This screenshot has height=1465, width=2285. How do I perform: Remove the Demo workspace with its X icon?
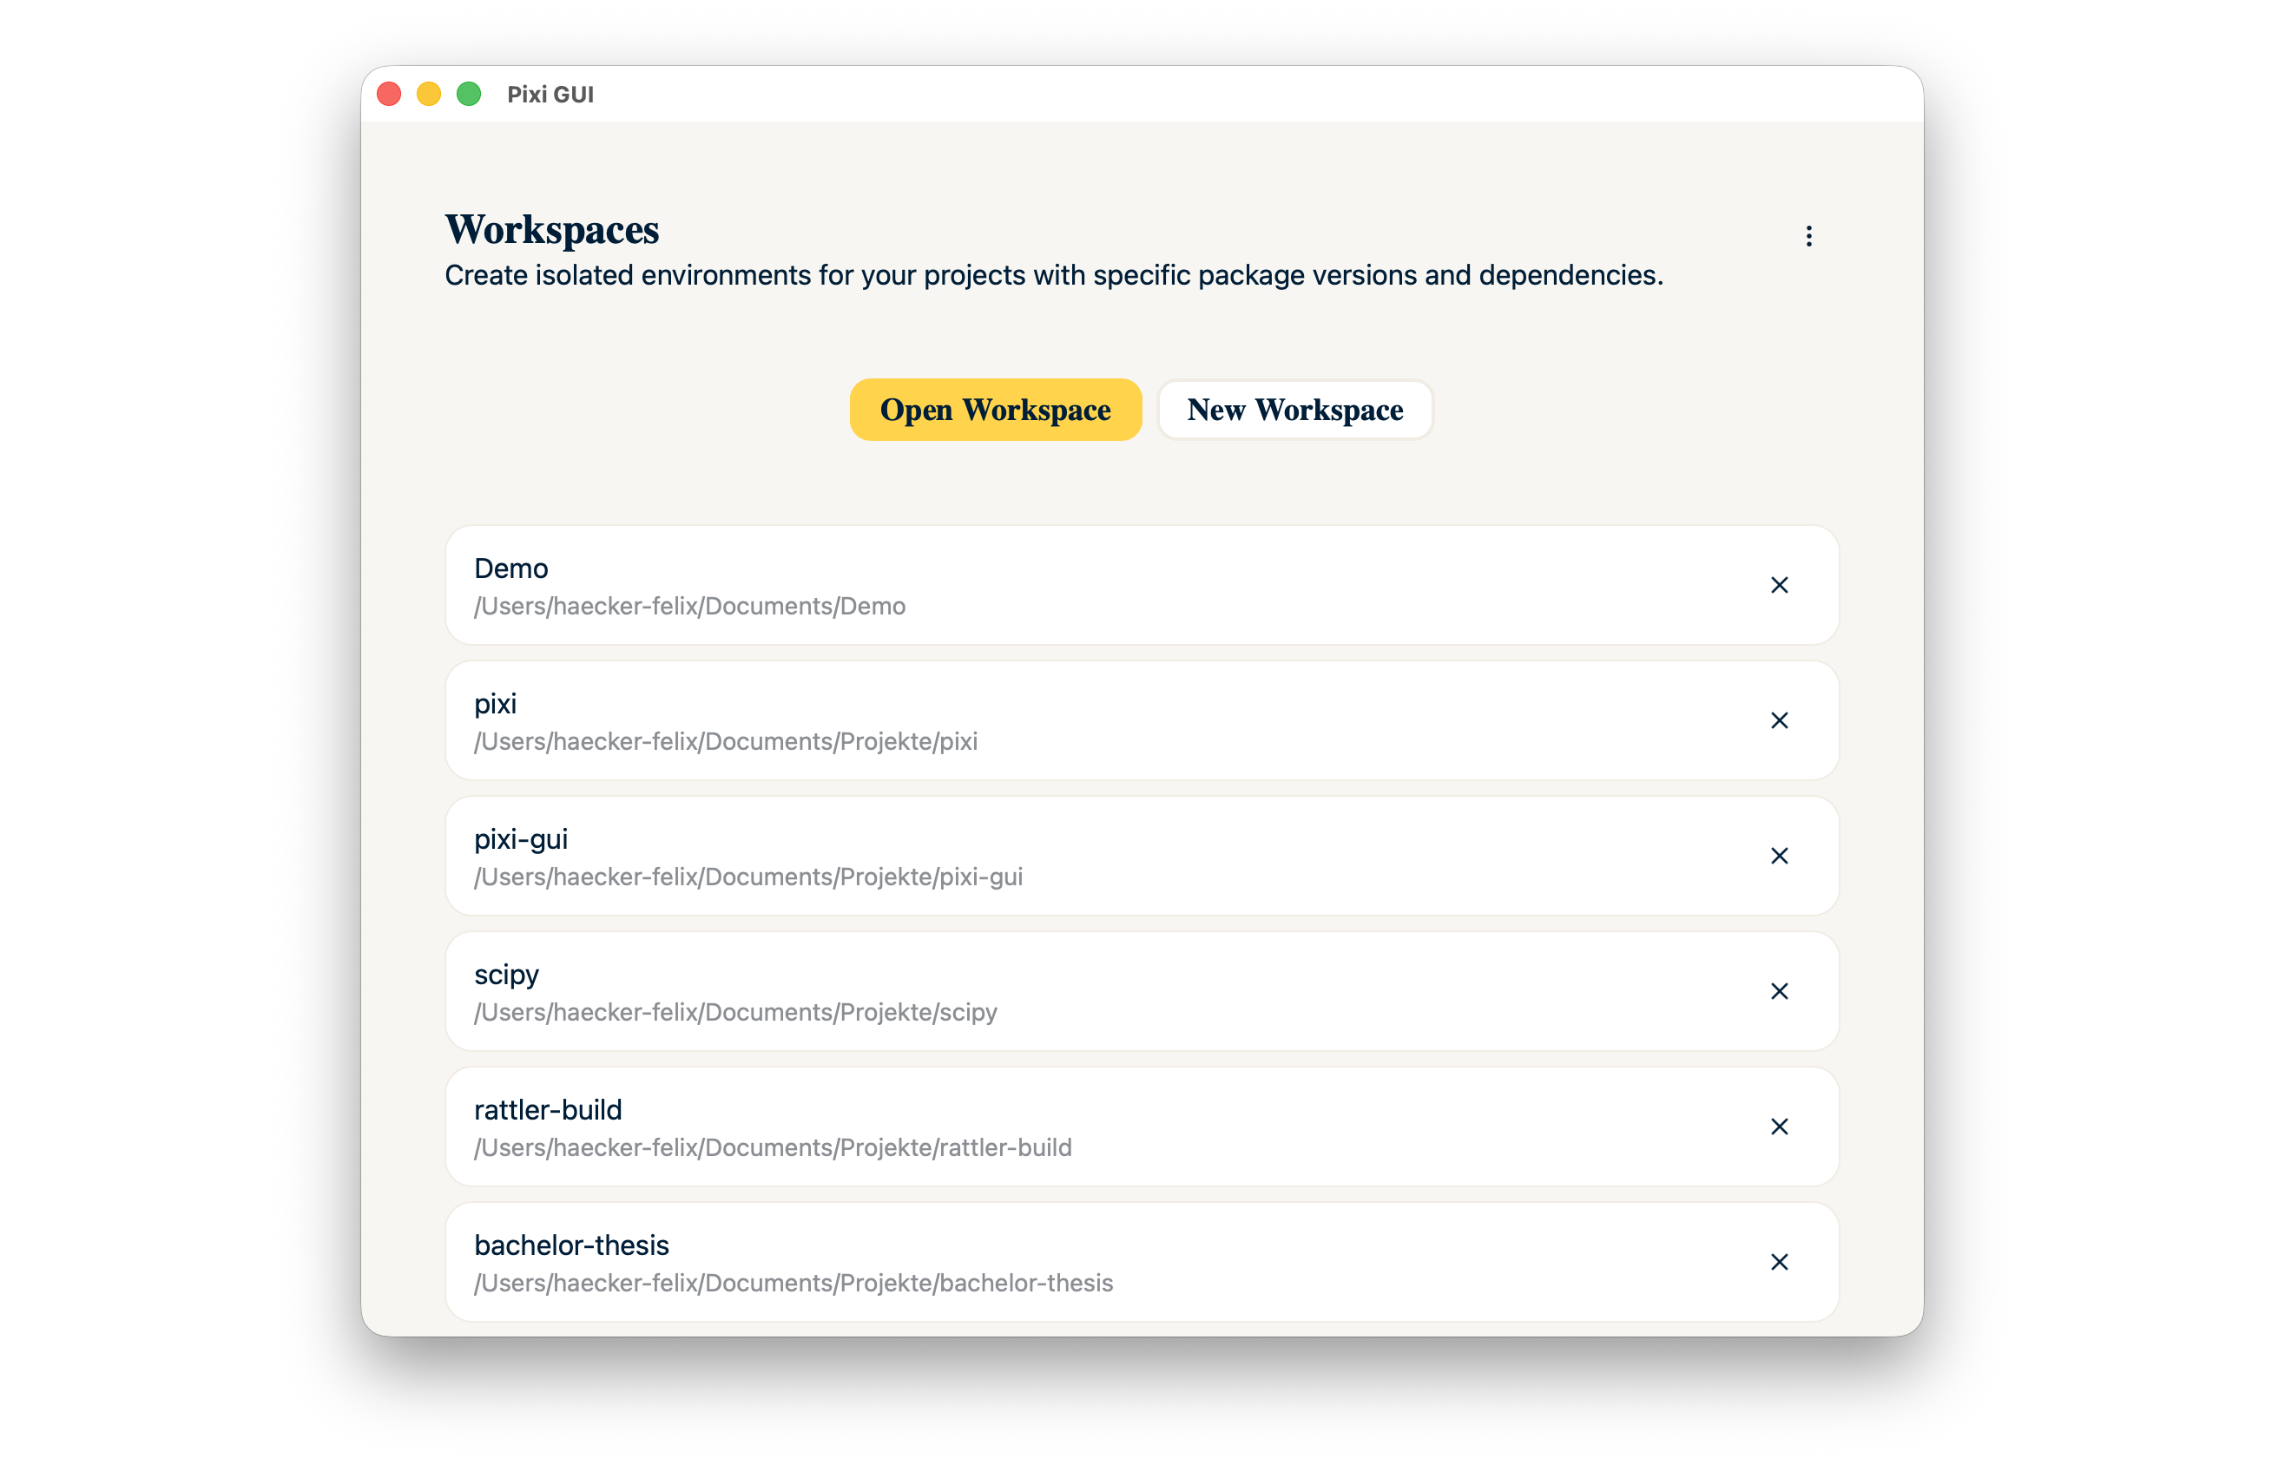click(x=1779, y=585)
